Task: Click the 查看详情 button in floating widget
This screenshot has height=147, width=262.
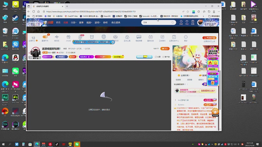Action: pos(213,69)
